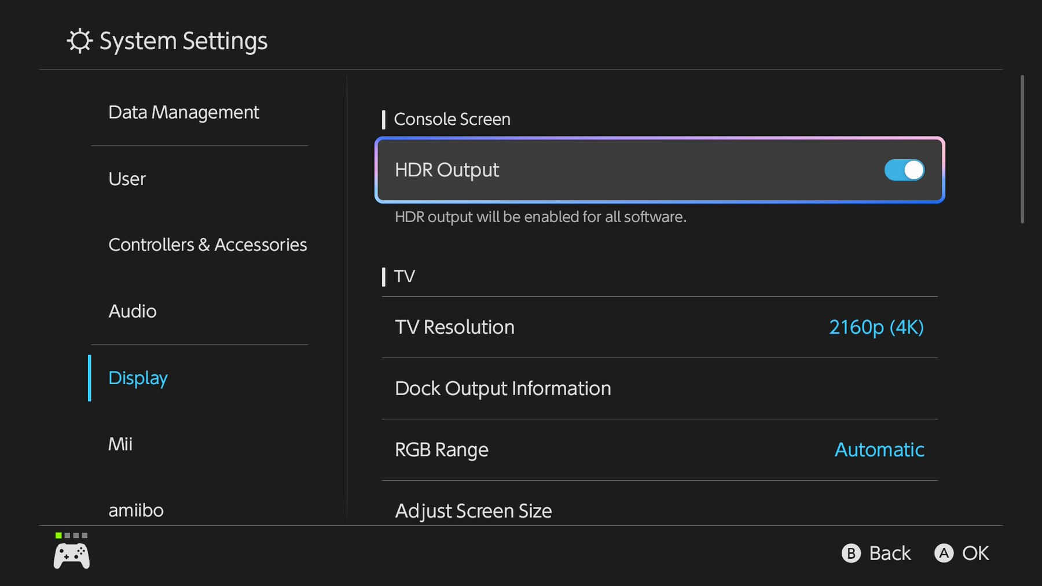Click the B button icon for Back

click(x=851, y=554)
